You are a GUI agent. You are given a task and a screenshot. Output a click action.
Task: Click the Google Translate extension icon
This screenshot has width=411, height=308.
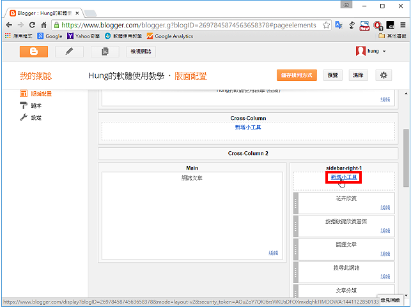point(339,25)
